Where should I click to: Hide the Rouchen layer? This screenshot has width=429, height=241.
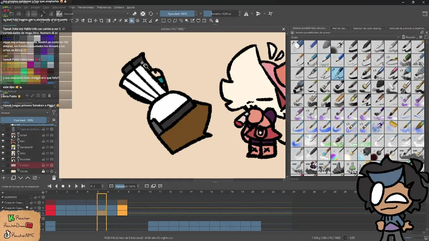3,159
